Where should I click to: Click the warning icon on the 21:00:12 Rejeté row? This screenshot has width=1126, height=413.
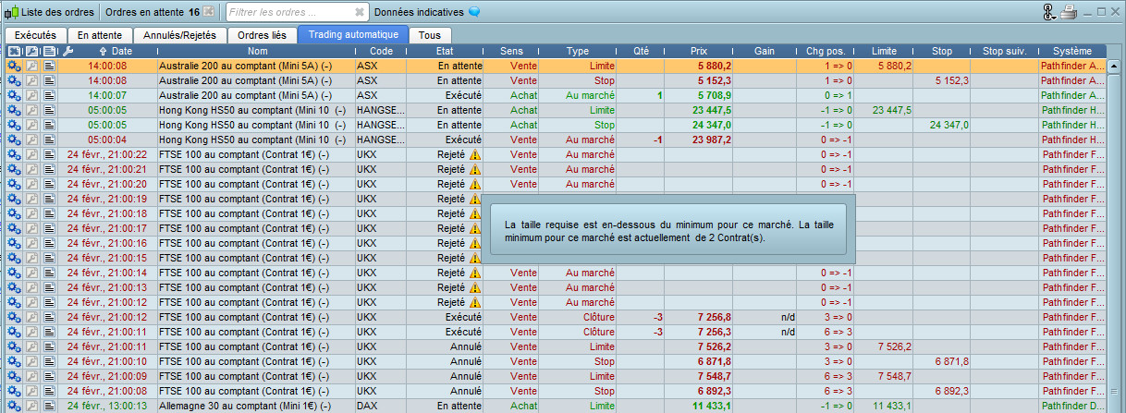(x=475, y=303)
